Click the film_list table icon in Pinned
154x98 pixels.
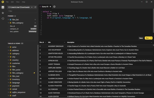[10, 20]
